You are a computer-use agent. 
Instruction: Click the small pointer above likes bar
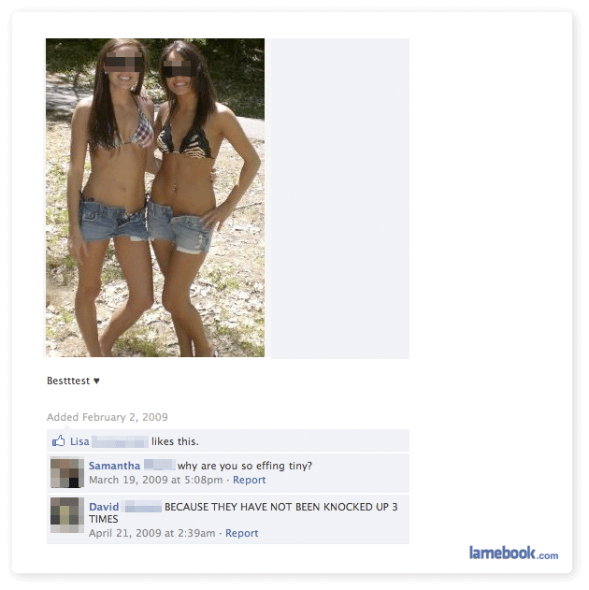pyautogui.click(x=67, y=427)
